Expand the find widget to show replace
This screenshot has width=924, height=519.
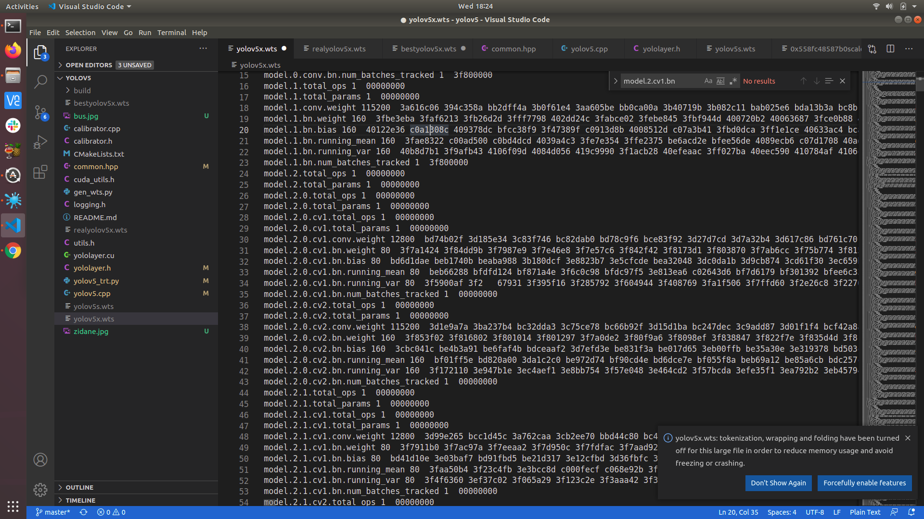pos(616,81)
